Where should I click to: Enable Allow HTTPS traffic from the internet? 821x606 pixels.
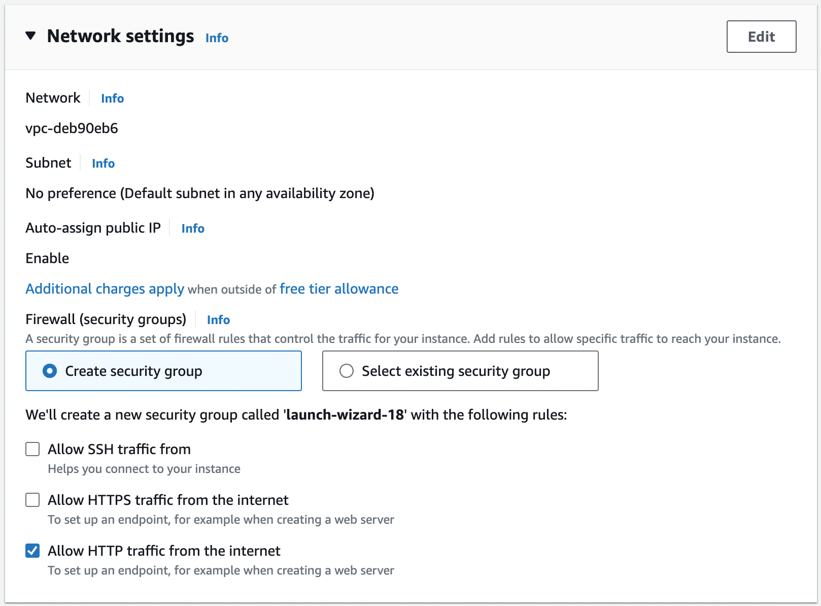[x=32, y=500]
